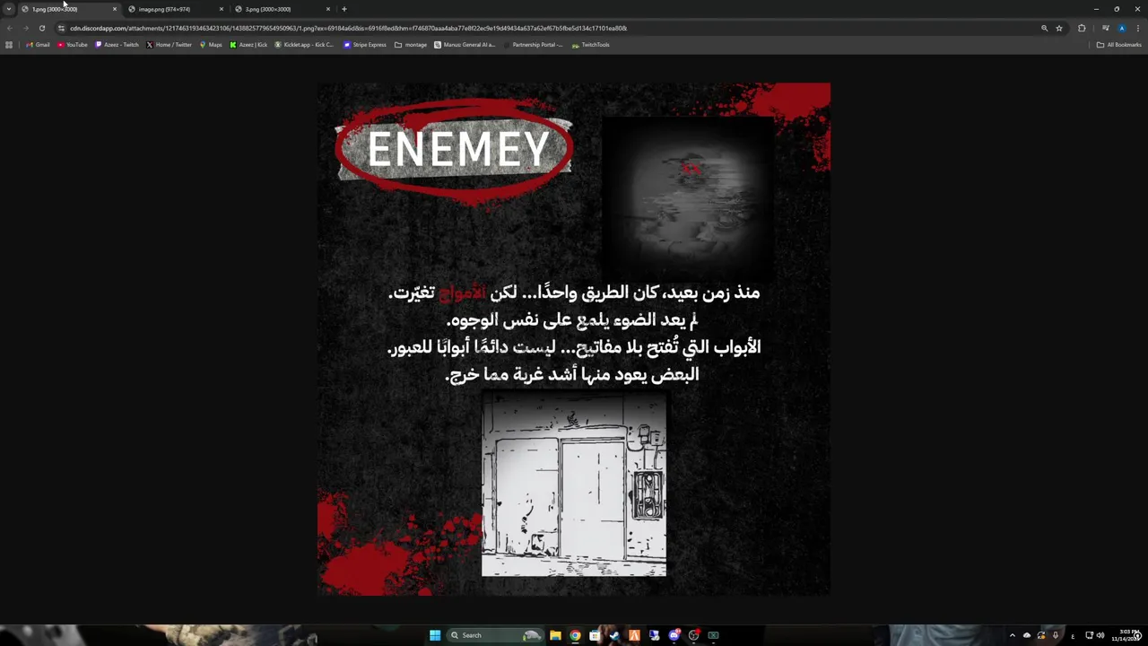
Task: Open the Kicklet.app bookmark
Action: (304, 45)
